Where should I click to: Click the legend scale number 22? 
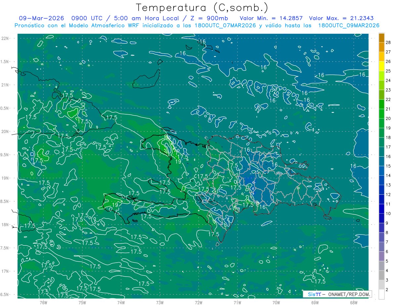click(x=388, y=100)
